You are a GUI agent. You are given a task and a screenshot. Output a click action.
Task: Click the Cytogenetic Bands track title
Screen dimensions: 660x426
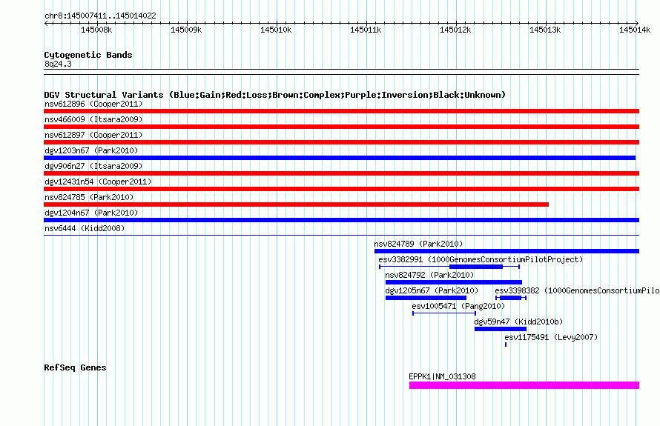[x=88, y=55]
